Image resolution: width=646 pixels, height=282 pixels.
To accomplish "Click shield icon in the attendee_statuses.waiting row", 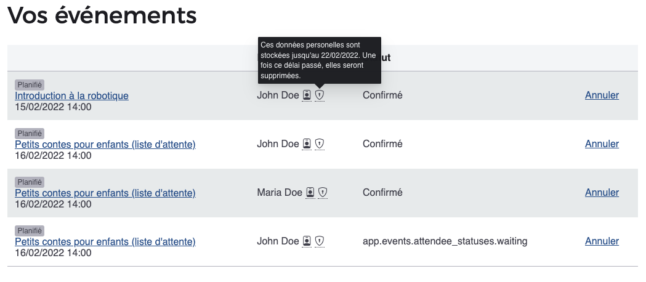I will 320,241.
